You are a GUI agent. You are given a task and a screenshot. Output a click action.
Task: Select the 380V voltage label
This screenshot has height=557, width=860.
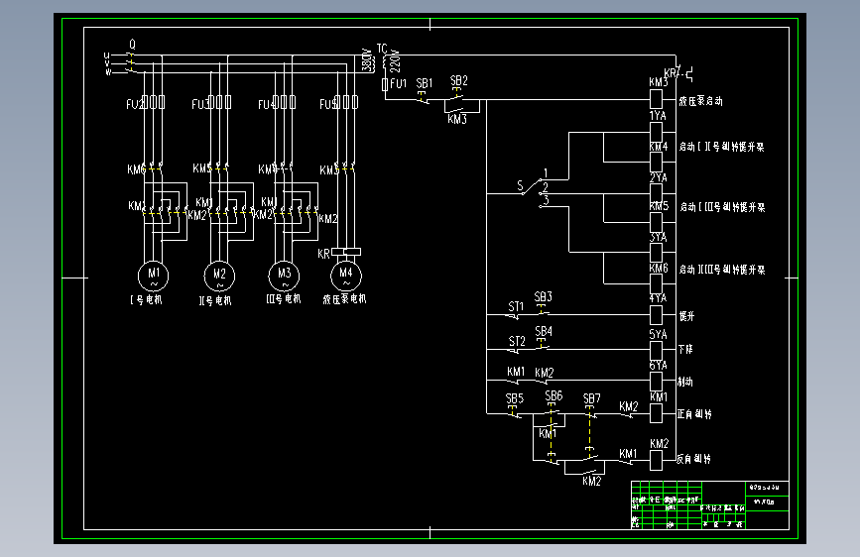pyautogui.click(x=366, y=60)
